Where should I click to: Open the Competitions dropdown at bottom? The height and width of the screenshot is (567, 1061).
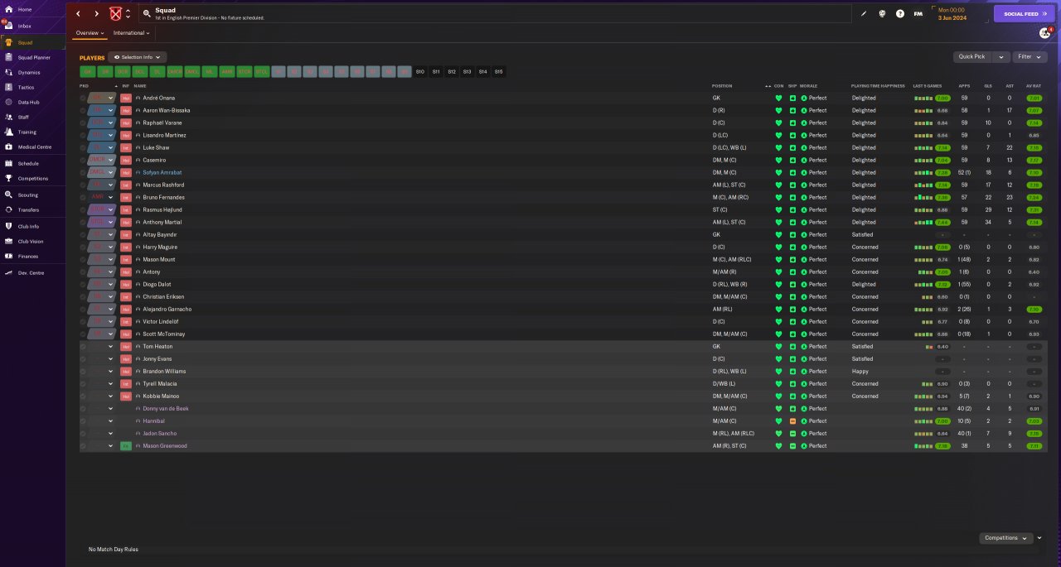point(1006,538)
